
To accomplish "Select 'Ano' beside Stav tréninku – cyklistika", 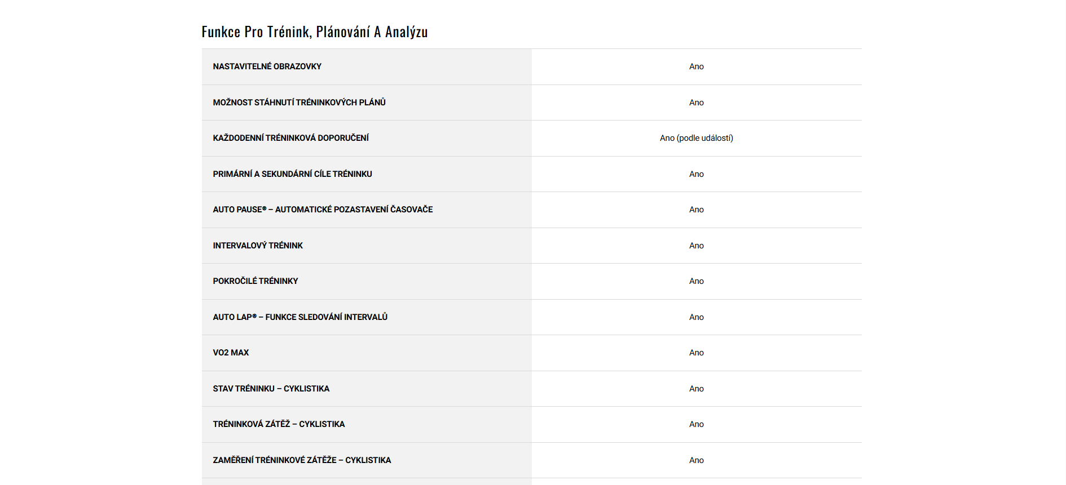I will pyautogui.click(x=696, y=389).
